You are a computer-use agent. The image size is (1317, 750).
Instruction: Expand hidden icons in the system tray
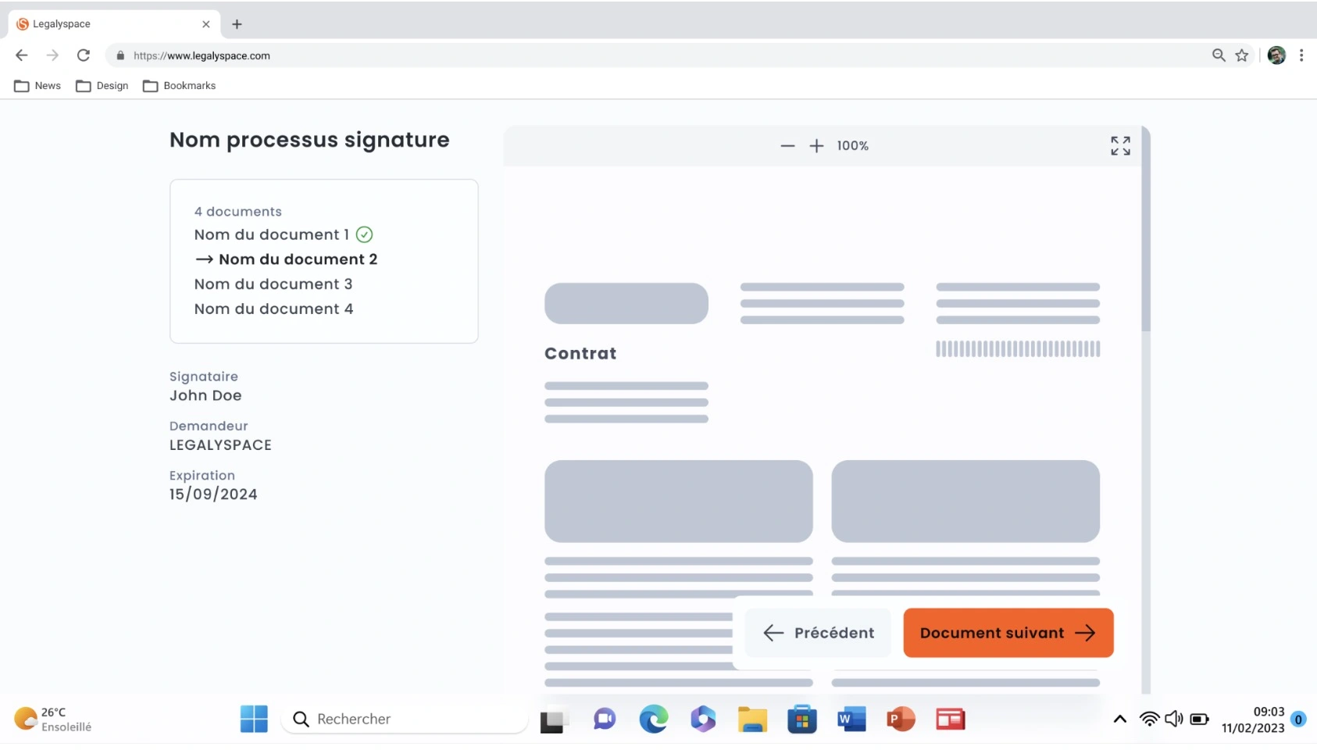click(x=1120, y=719)
